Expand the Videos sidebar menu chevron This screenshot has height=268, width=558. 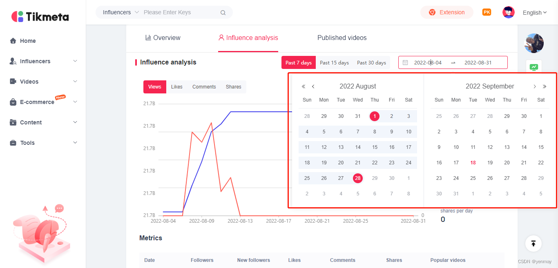coord(75,82)
